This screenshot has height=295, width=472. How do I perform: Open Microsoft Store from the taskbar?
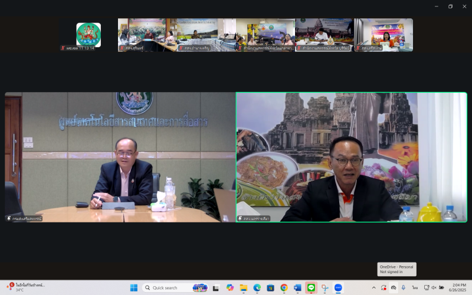pos(270,288)
